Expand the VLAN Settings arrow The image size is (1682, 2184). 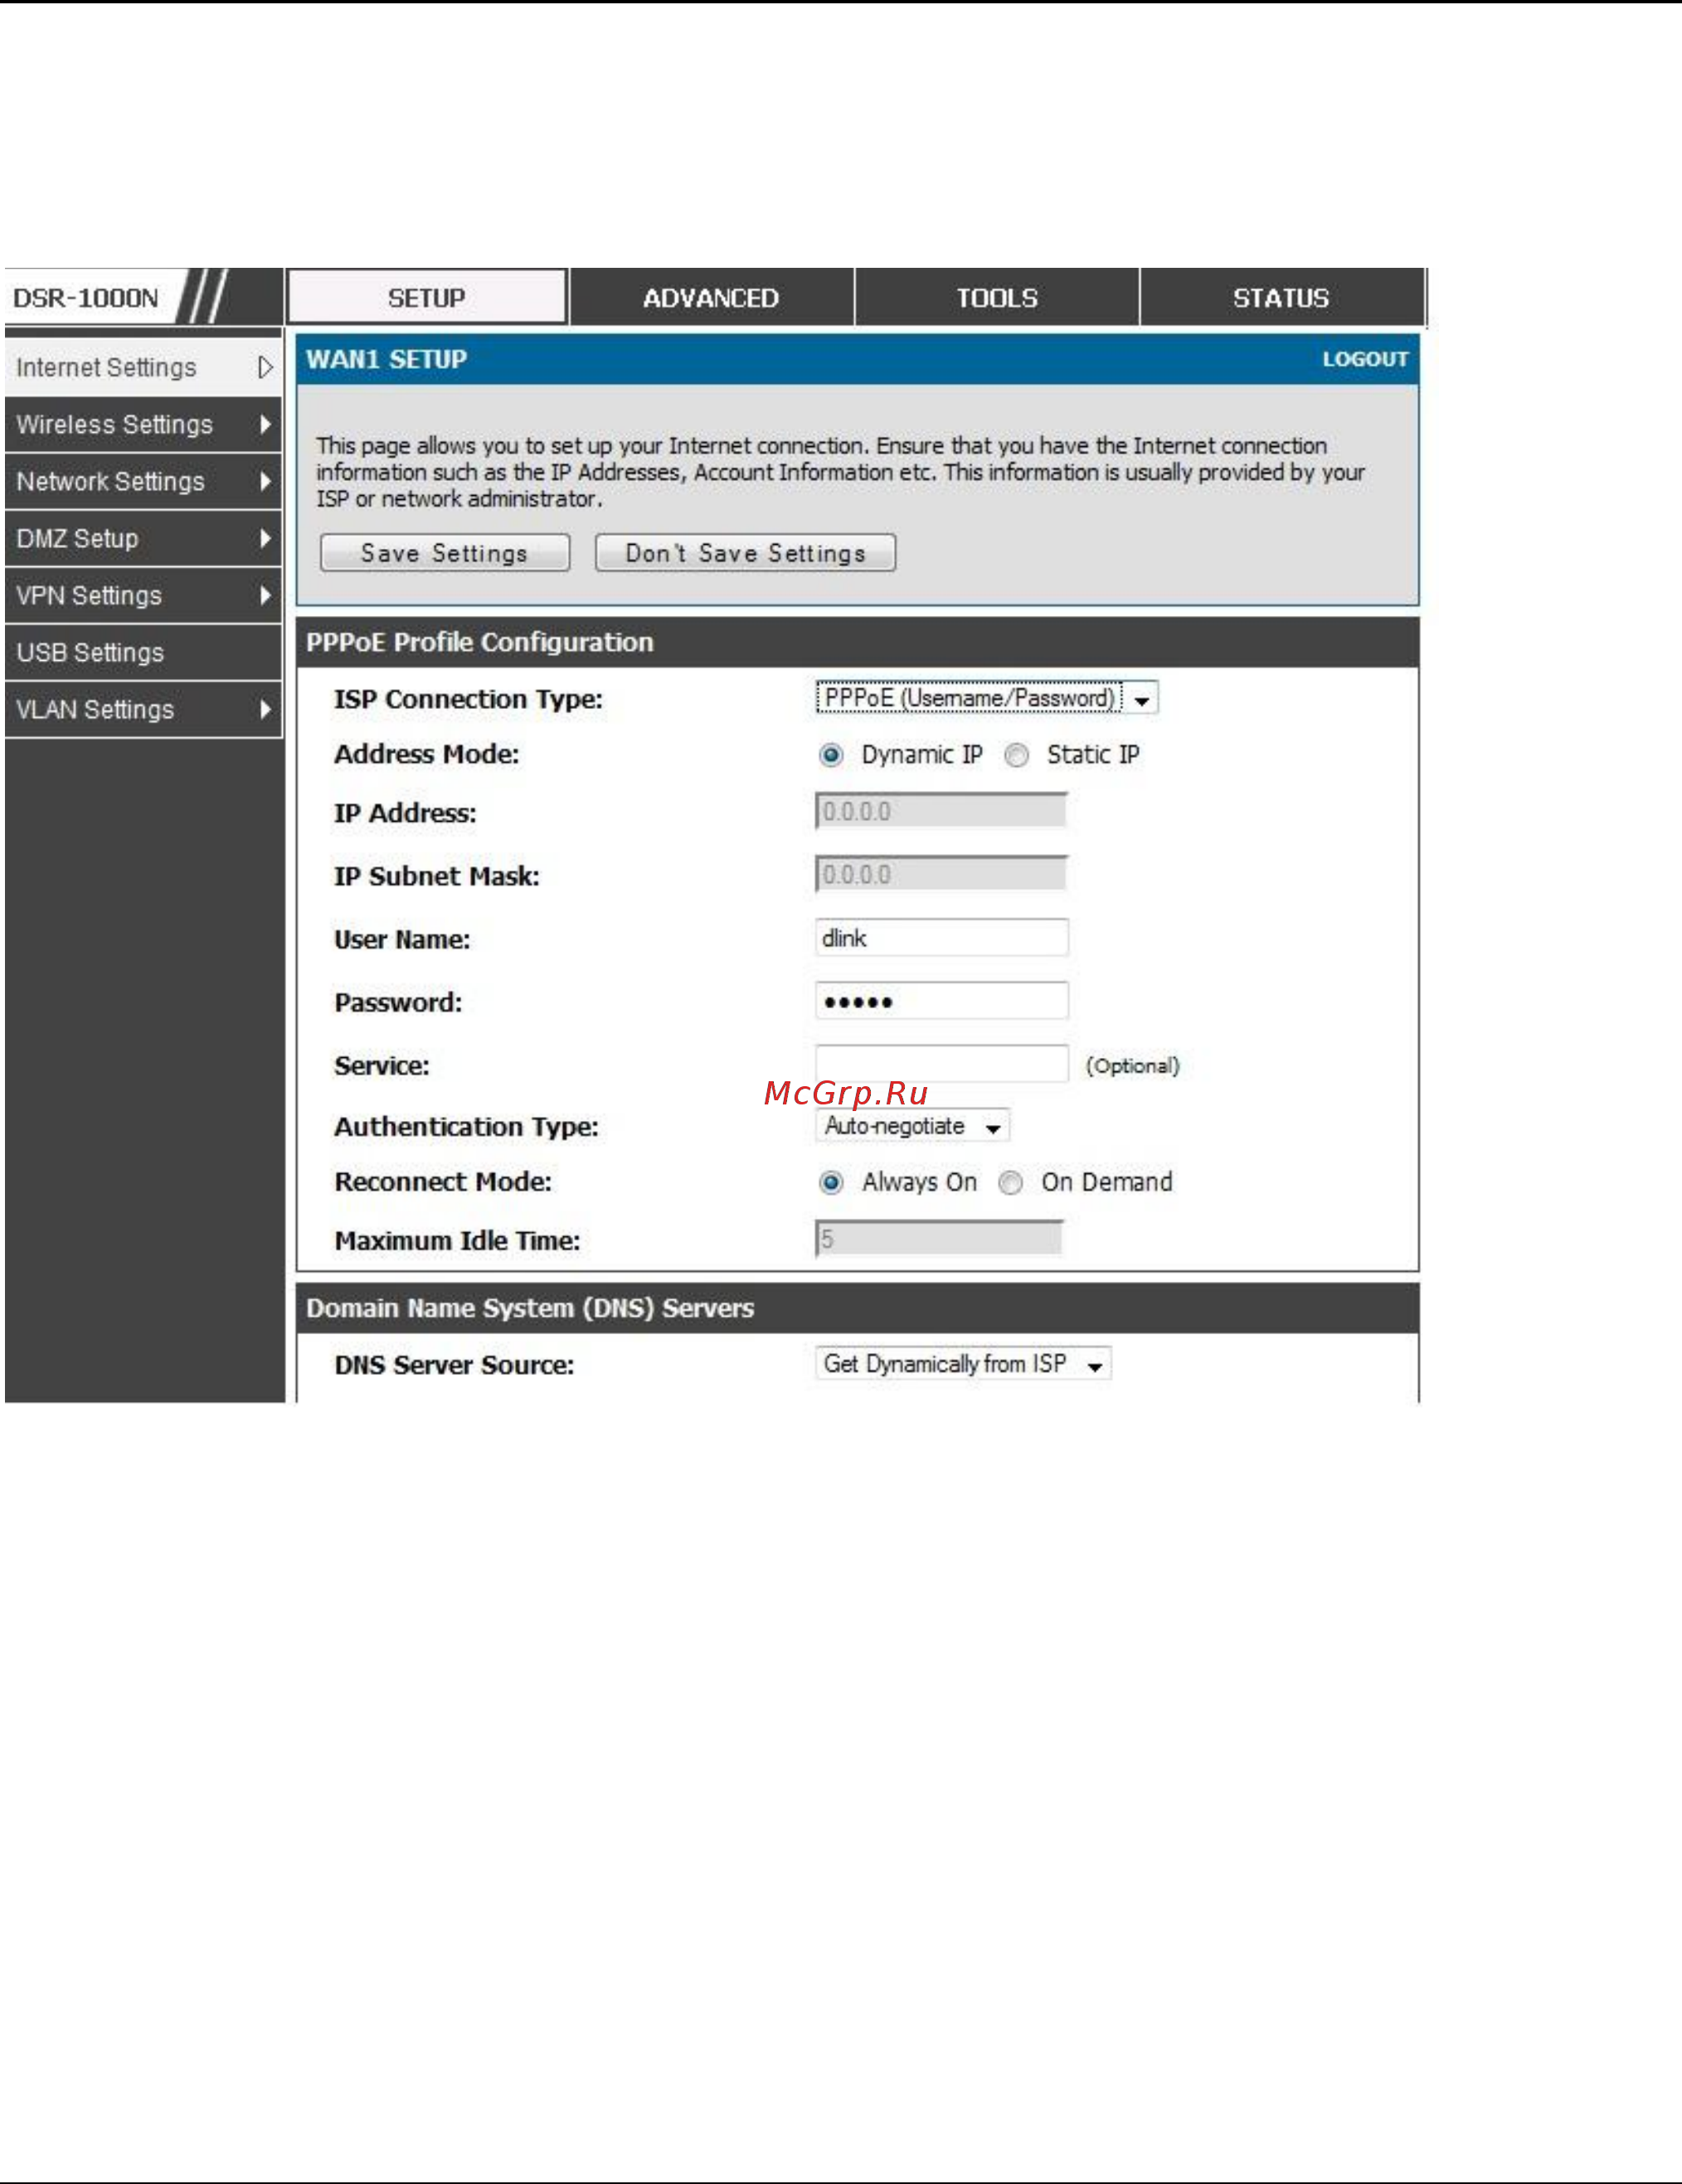point(265,709)
